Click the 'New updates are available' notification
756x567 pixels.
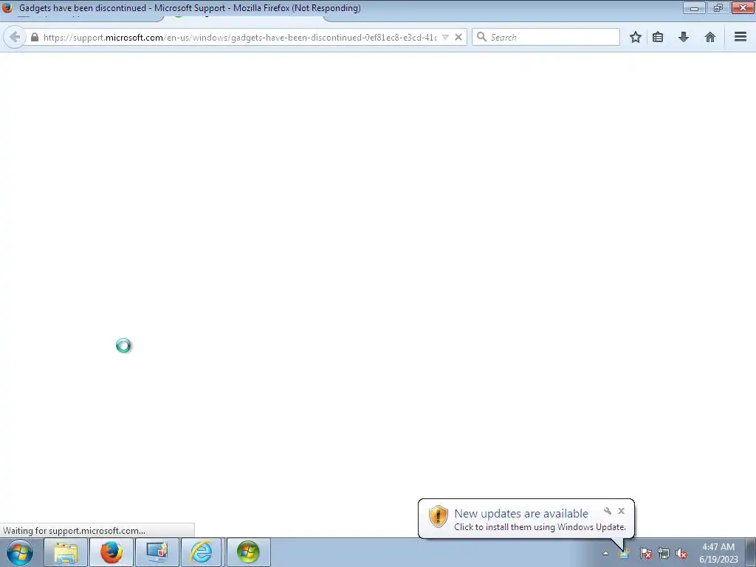point(521,514)
